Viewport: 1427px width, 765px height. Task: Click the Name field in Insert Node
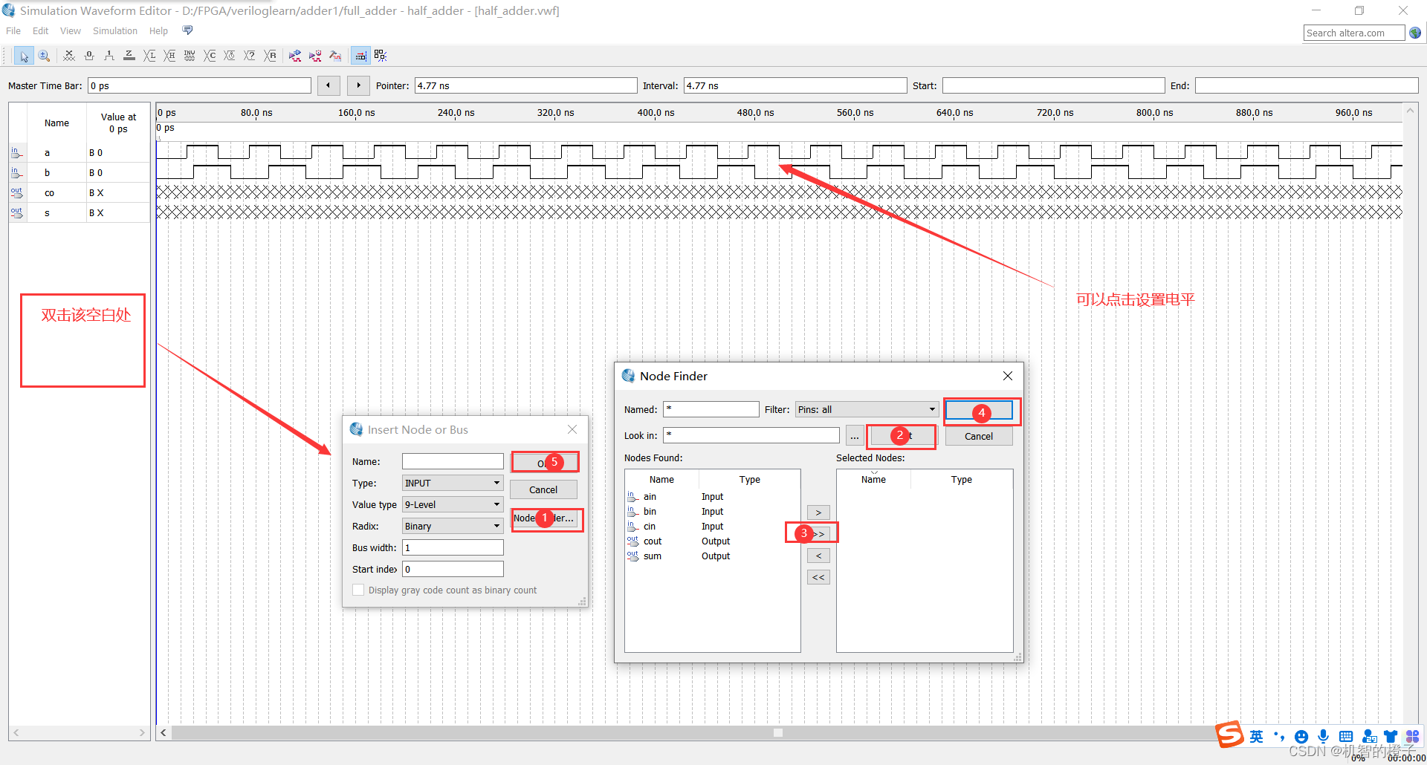pyautogui.click(x=453, y=461)
